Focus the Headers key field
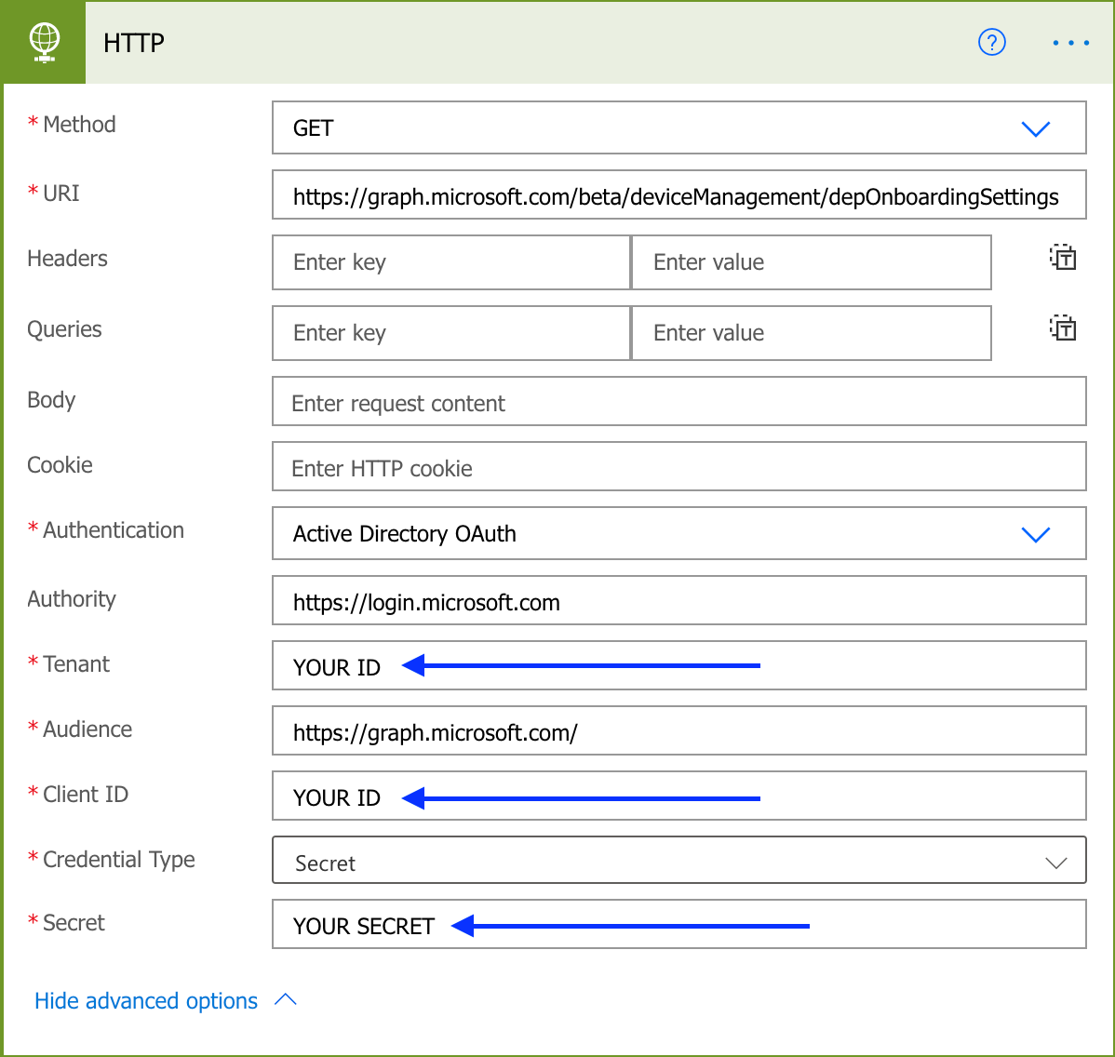1115x1057 pixels. [x=451, y=262]
